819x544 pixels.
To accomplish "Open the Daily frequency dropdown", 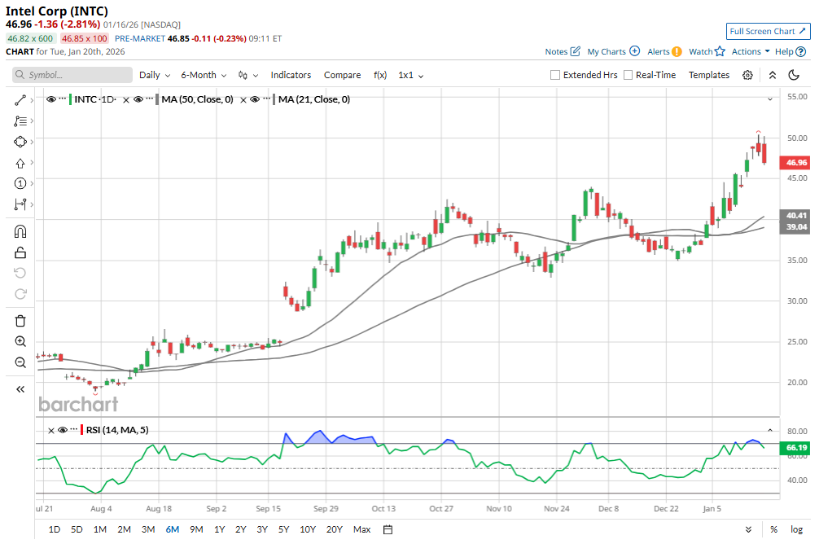I will click(155, 75).
